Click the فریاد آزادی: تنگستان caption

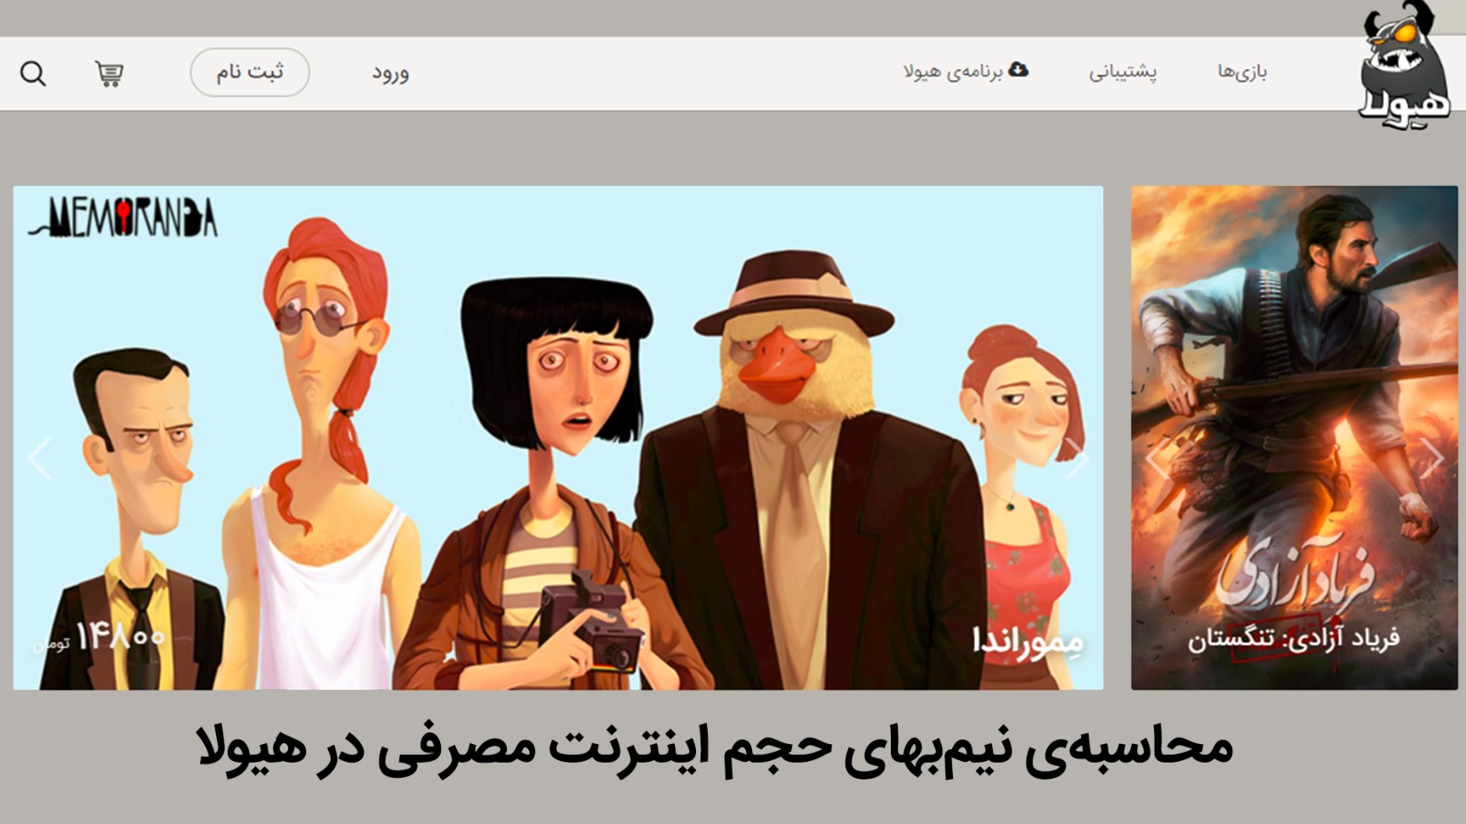coord(1294,639)
